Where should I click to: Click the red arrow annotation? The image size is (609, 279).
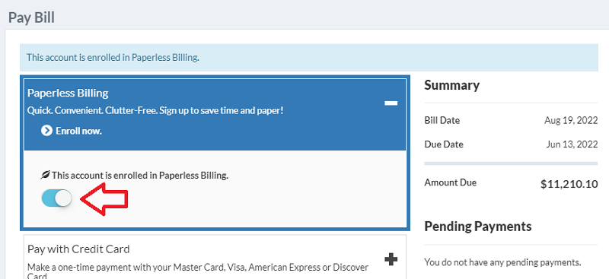click(x=104, y=198)
